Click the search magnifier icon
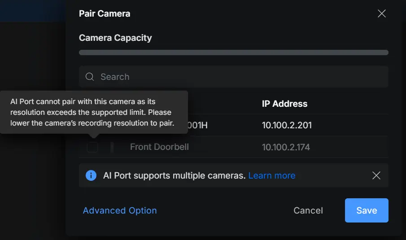 coord(90,77)
